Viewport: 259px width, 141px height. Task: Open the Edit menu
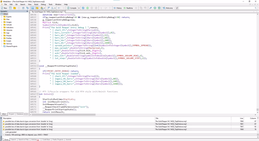(x=11, y=4)
